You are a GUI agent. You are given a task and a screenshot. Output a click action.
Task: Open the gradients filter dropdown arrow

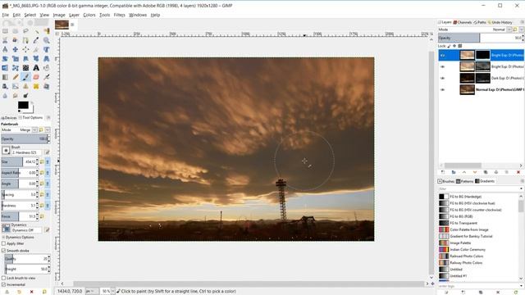[x=521, y=189]
